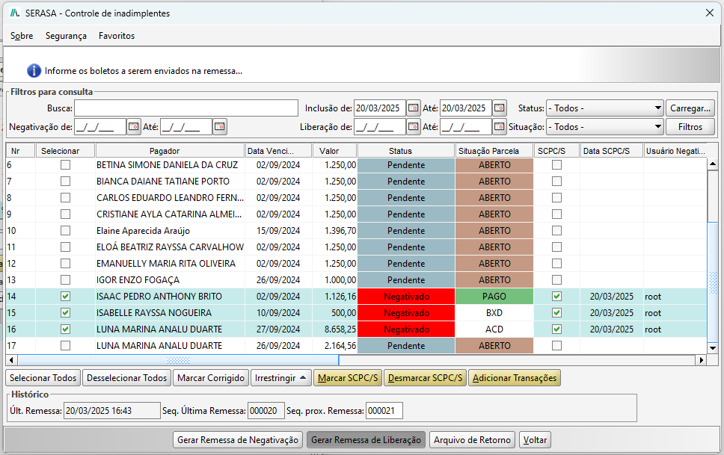Click Gerar Remessa de Negativação
This screenshot has width=724, height=455.
click(238, 440)
